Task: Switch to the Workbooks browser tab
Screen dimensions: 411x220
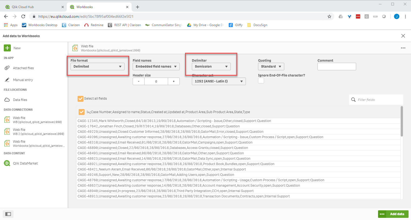Action: [99, 7]
